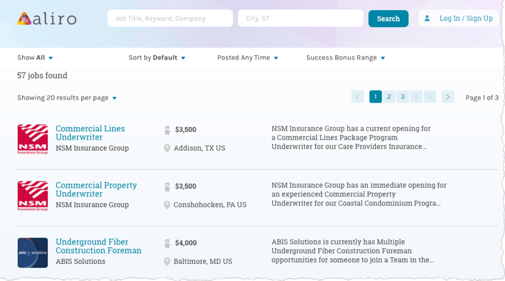
Task: Expand the Success Bonus Range filter
Action: coord(346,57)
